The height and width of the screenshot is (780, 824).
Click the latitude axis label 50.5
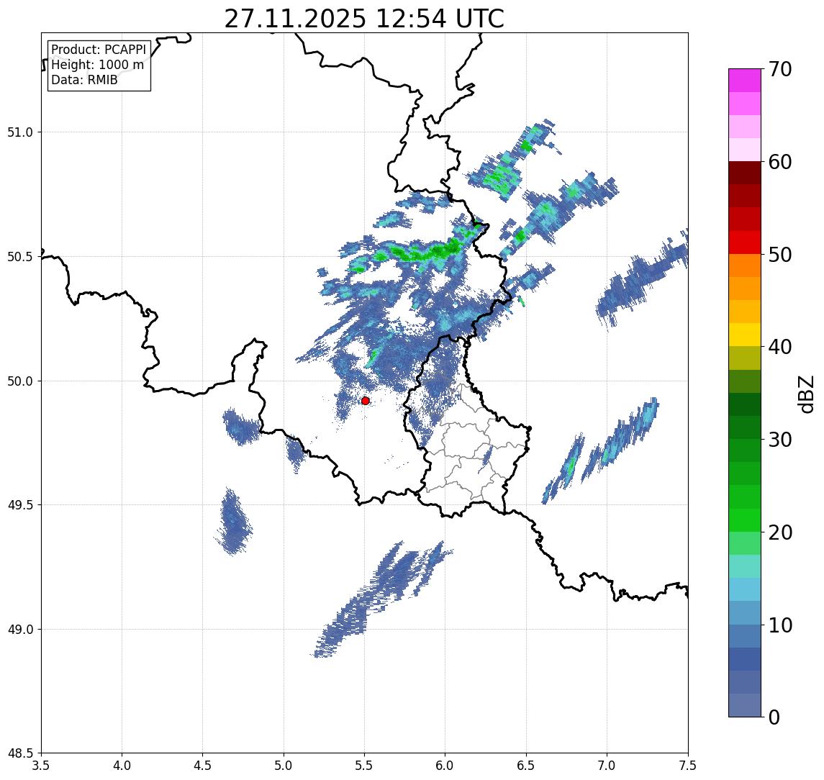pyautogui.click(x=20, y=257)
